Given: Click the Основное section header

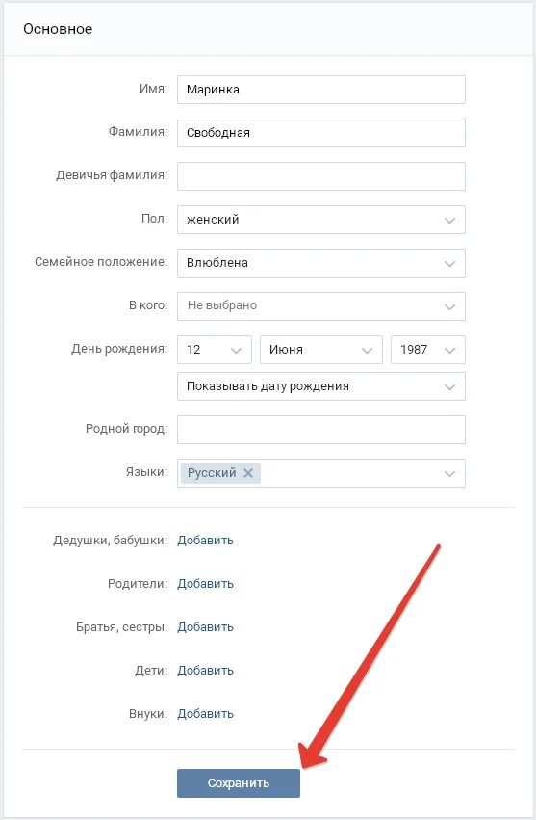Looking at the screenshot, I should coord(58,29).
